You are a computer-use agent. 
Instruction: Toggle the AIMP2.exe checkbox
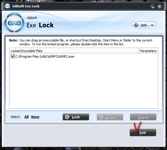(13, 56)
